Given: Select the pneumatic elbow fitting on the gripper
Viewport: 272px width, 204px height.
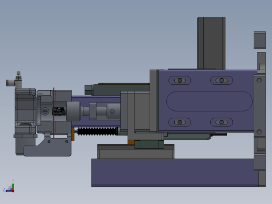Looking at the screenshot, I should [15, 81].
